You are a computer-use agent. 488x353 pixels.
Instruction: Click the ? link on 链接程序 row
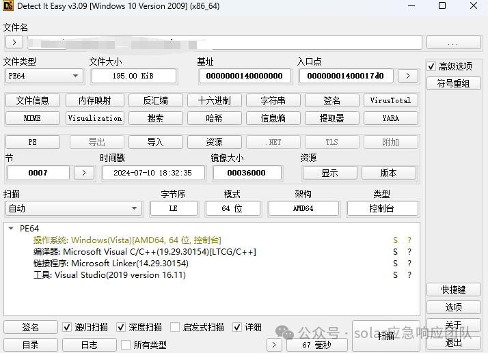[409, 264]
